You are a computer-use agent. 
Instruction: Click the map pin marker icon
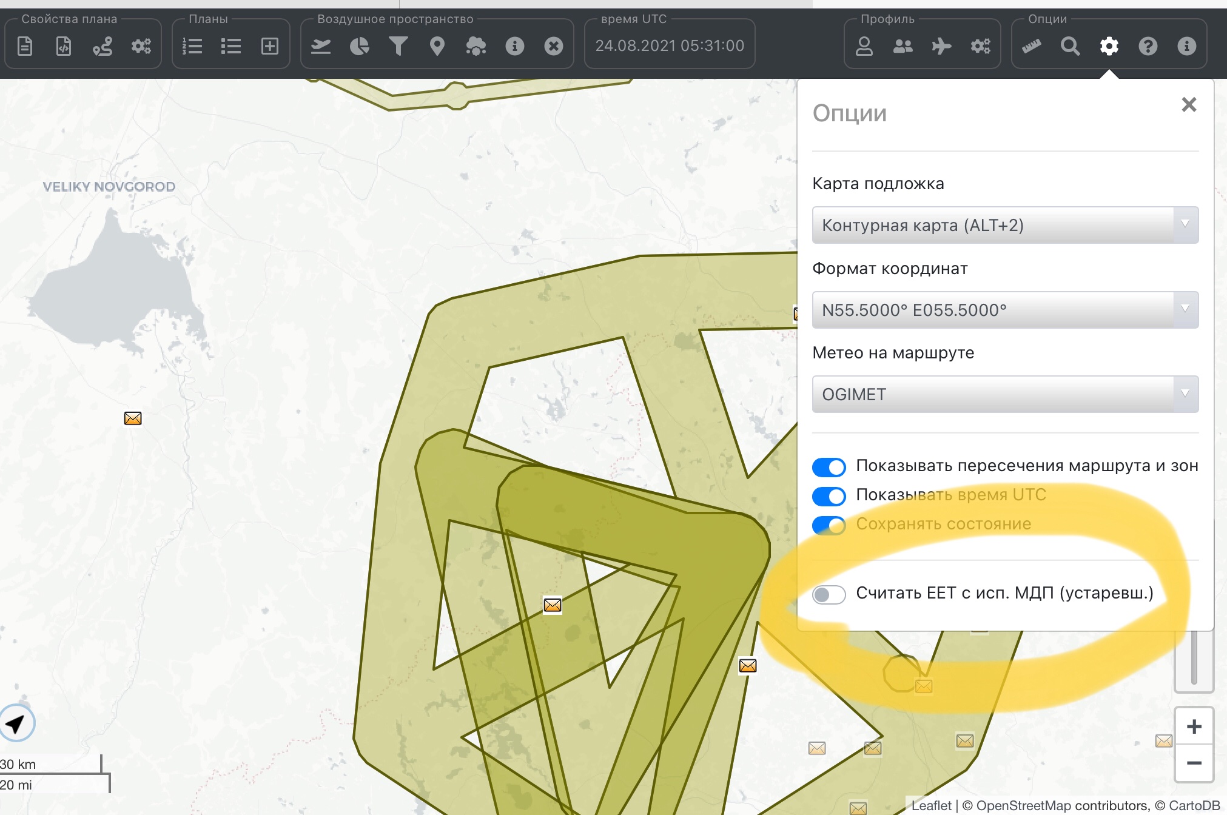tap(437, 46)
